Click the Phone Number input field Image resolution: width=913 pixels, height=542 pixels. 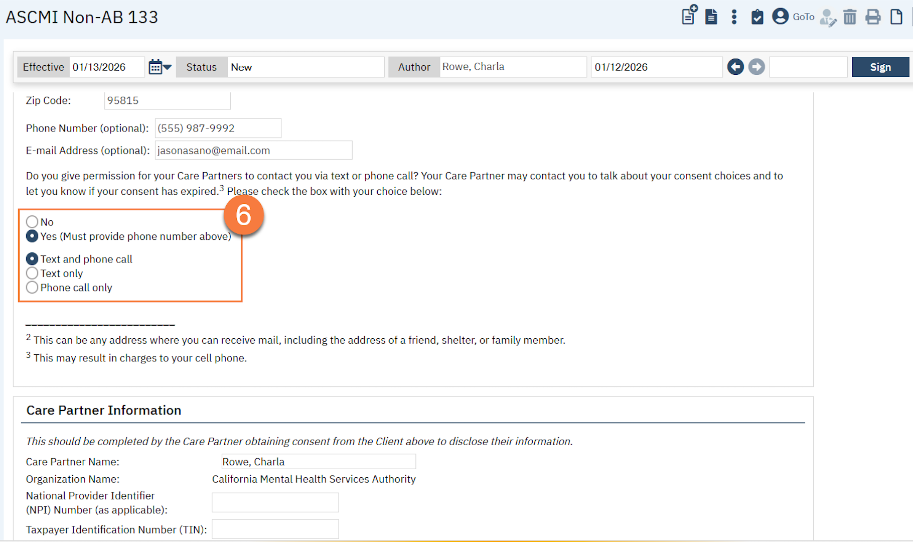click(x=218, y=128)
